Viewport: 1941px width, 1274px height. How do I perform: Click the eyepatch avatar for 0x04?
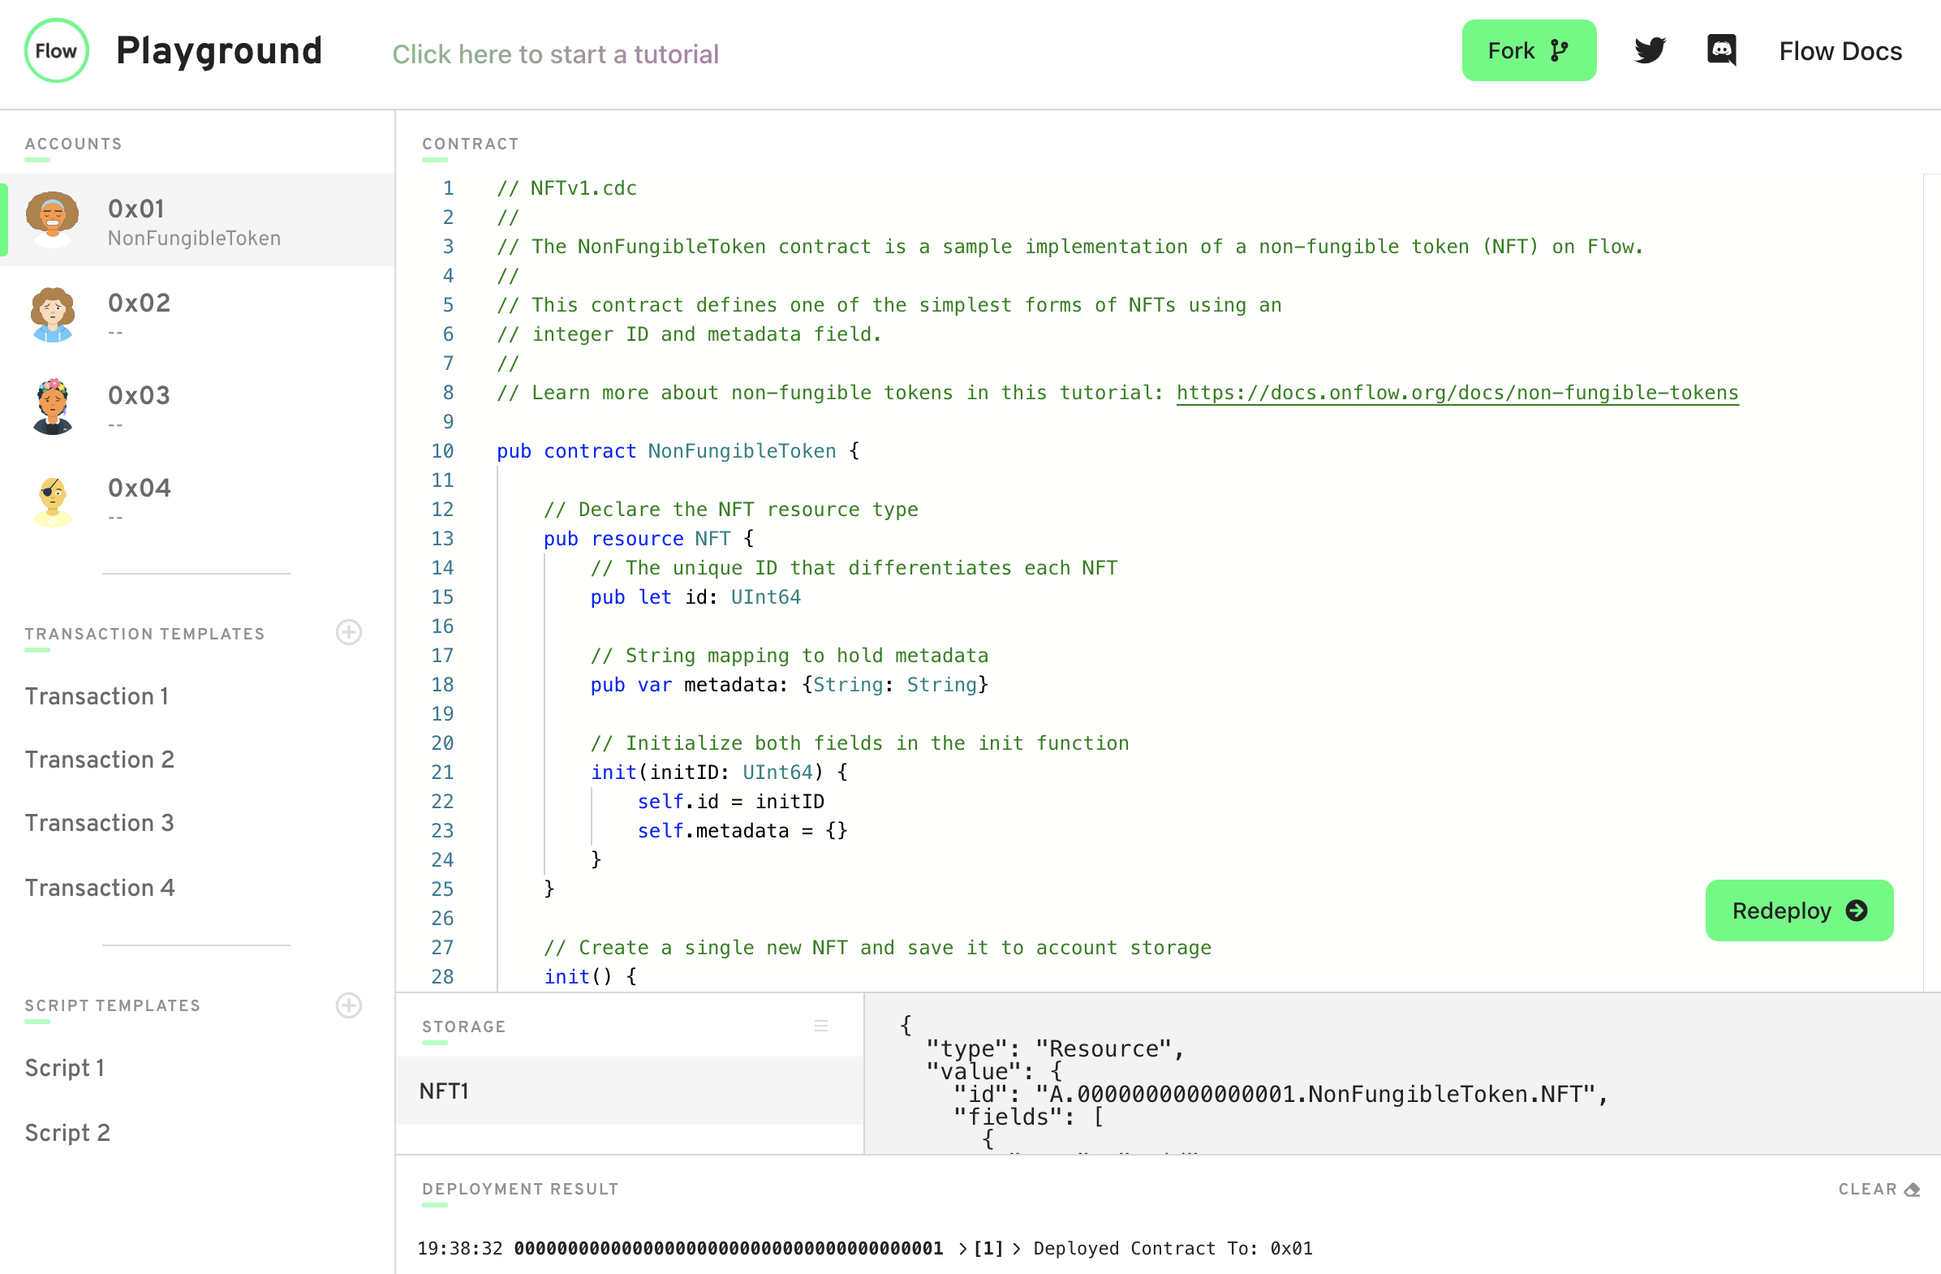tap(53, 499)
